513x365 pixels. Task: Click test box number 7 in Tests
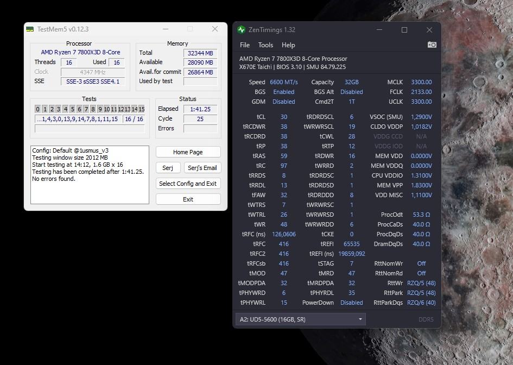pos(86,109)
